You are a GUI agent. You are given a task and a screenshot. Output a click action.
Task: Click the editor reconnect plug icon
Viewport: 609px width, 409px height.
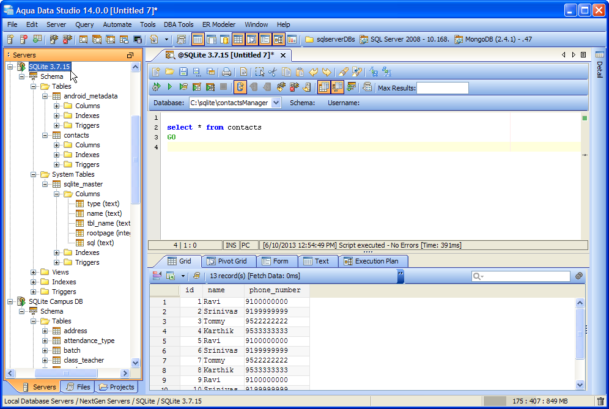(x=281, y=87)
